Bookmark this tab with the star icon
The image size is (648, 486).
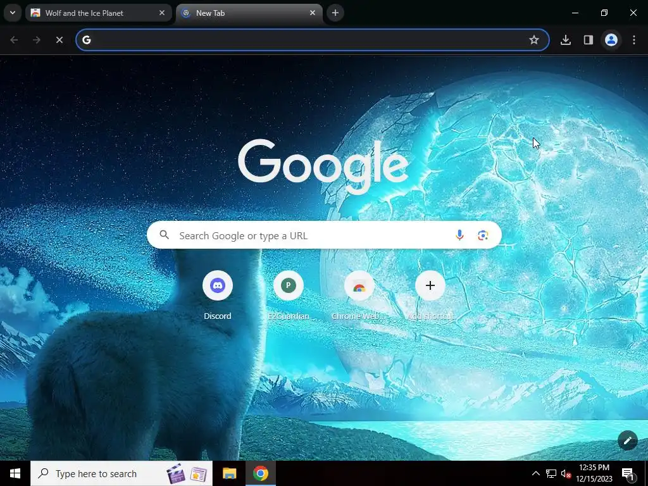pos(534,40)
